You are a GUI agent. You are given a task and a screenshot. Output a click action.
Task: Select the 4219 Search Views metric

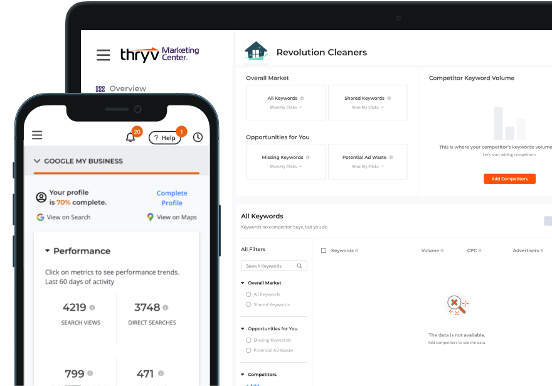[81, 313]
